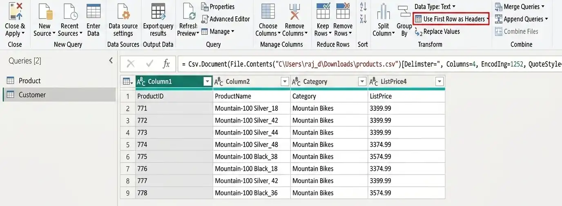Viewport: 562px width, 206px height.
Task: Select the Customer query
Action: 59,94
